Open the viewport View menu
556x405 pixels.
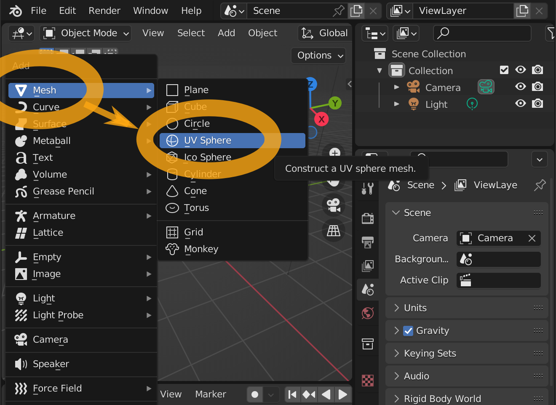[153, 33]
